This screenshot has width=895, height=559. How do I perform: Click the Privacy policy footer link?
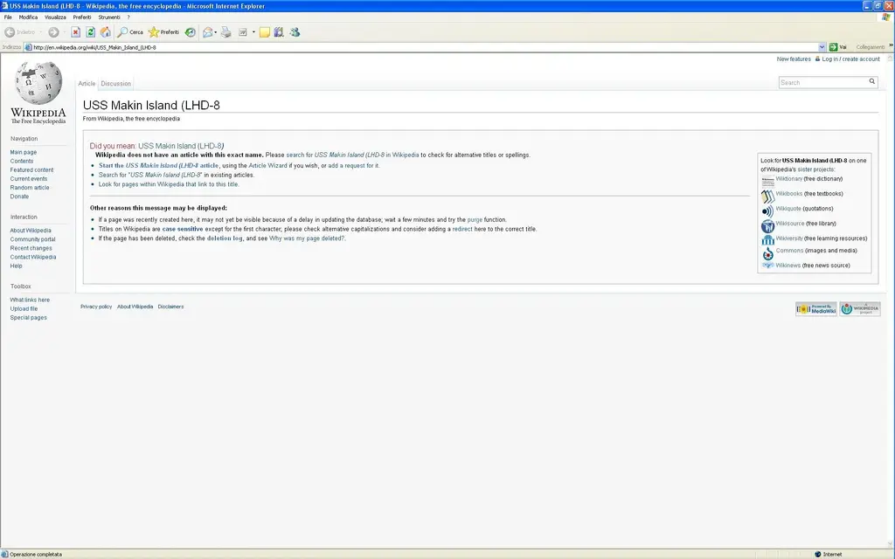pyautogui.click(x=96, y=307)
